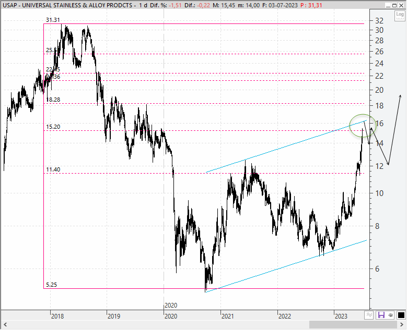
Task: Click the 2022 year label
Action: click(x=285, y=316)
